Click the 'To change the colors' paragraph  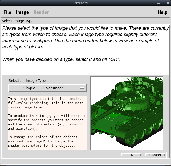pyautogui.click(x=44, y=141)
